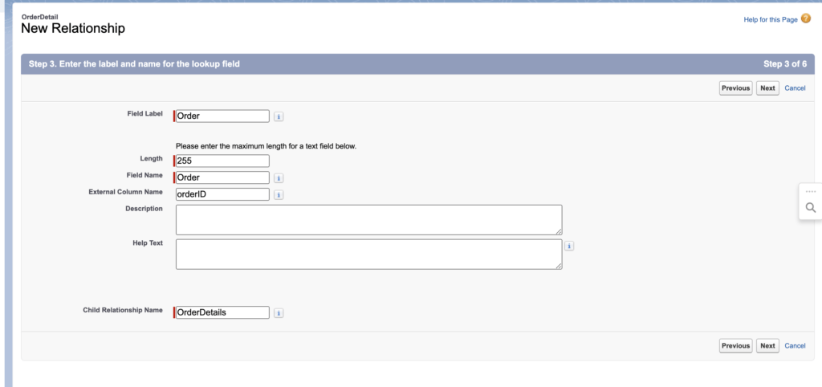Open the side panel search magnifier icon
The image size is (822, 387).
[x=810, y=208]
